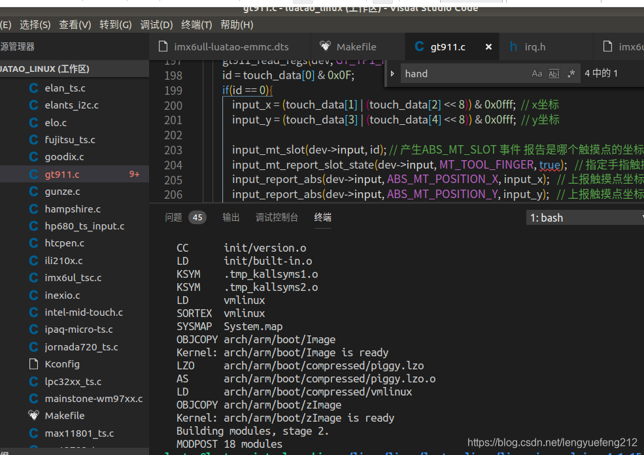Close the gt911.c editor tab

point(489,47)
